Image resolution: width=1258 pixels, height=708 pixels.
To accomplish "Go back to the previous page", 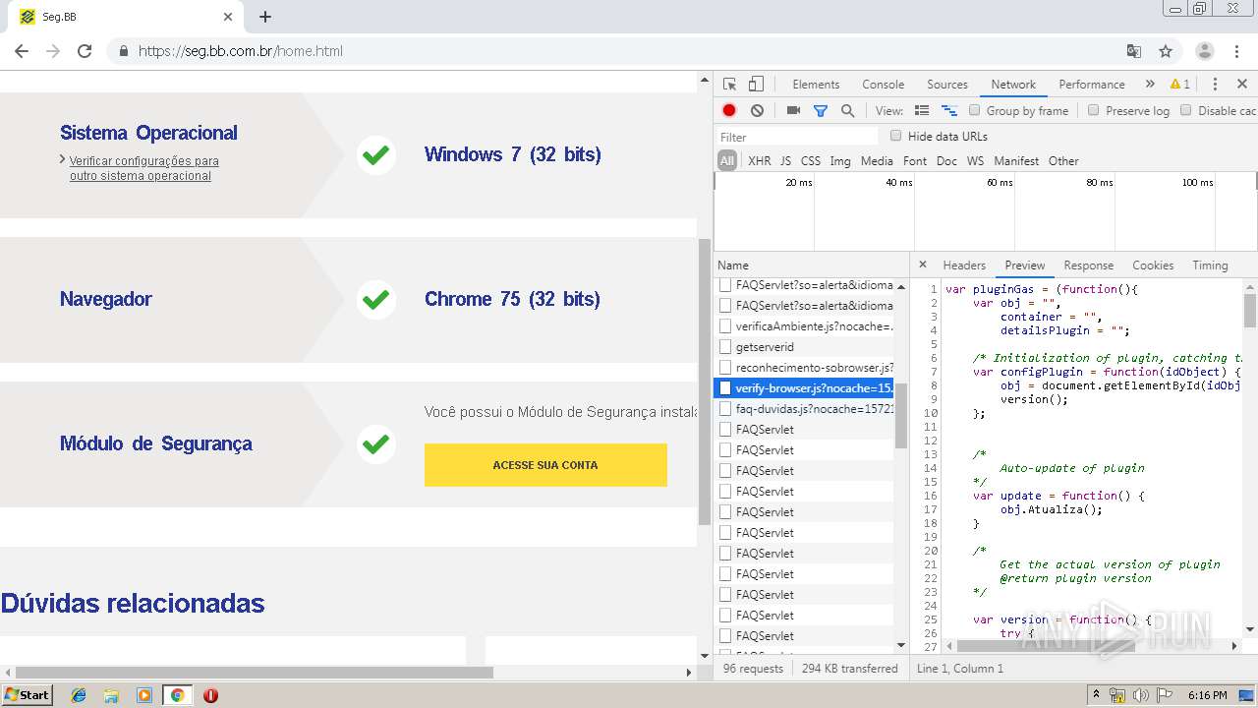I will pos(22,51).
